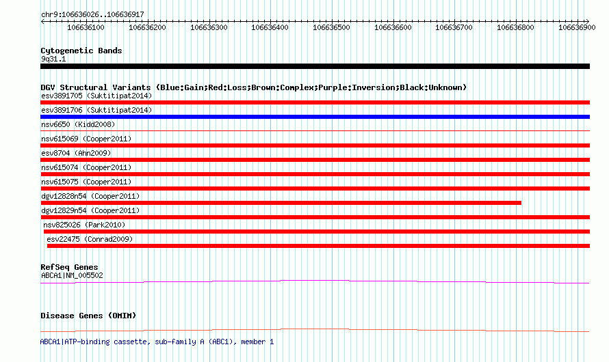Click the red bar for esv8704
Screen dimensions: 609x362
(315, 160)
